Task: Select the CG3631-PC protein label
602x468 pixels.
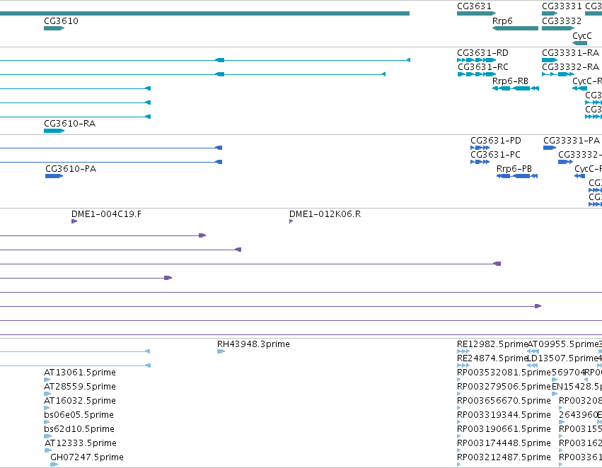Action: tap(496, 155)
